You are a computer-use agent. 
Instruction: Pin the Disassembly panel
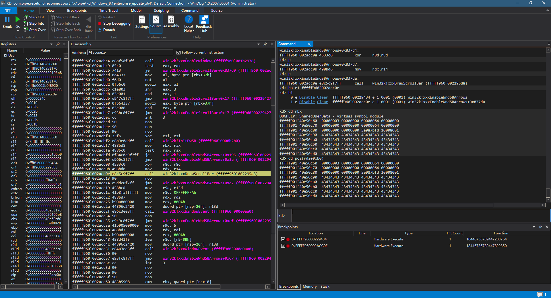[x=265, y=44]
